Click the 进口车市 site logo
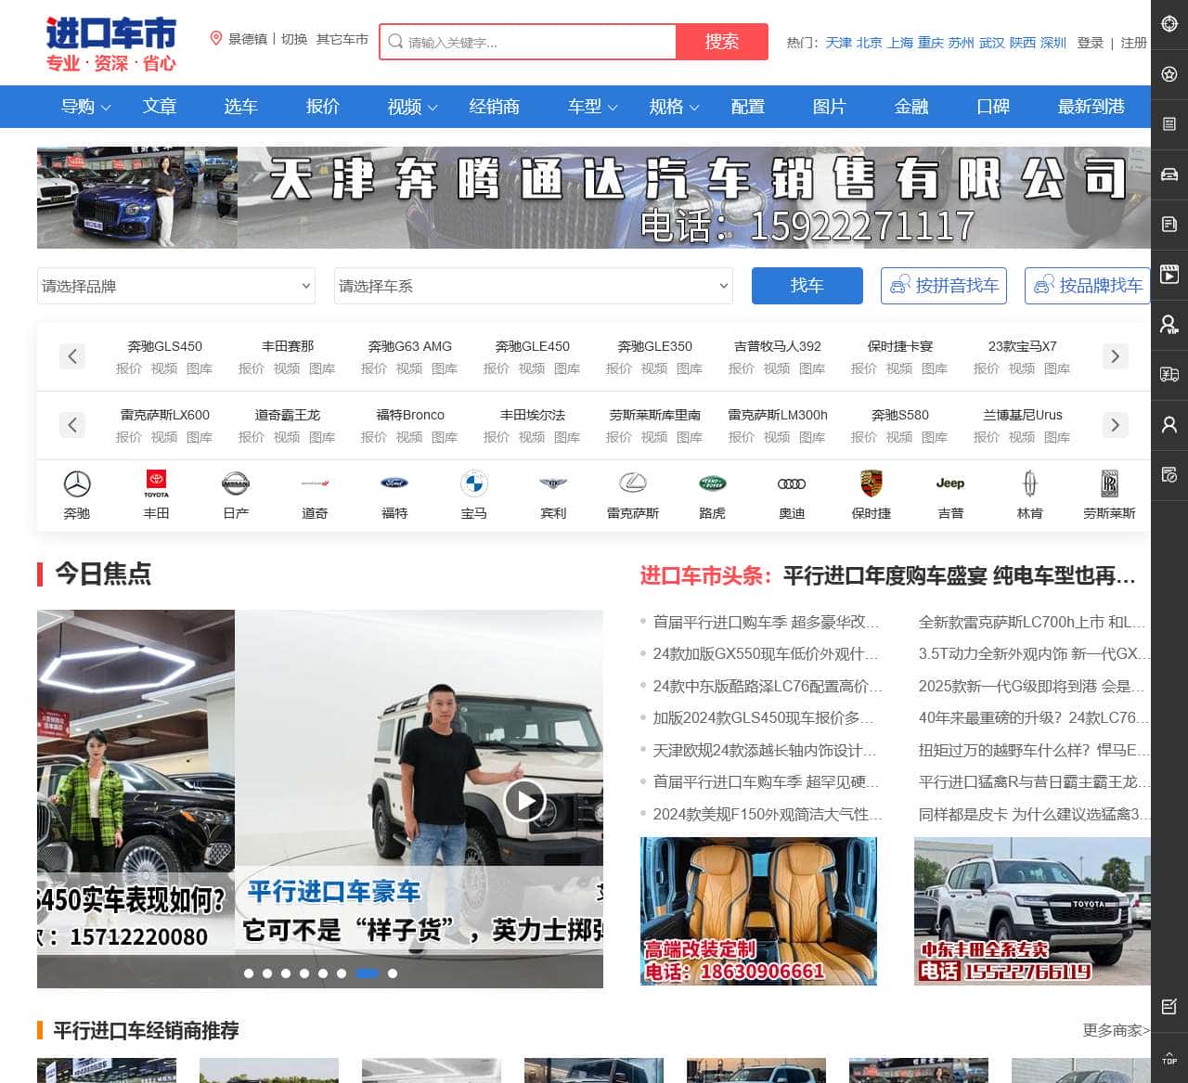 pyautogui.click(x=110, y=44)
